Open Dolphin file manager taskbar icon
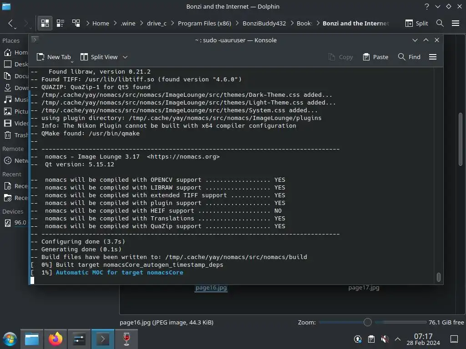The image size is (466, 349). click(x=32, y=339)
